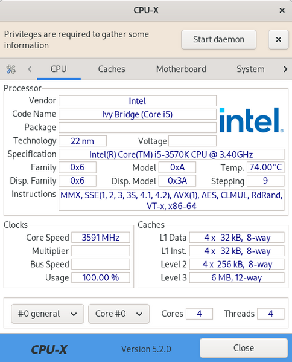This screenshot has width=292, height=362.
Task: Click the Version 5.2.0 label
Action: 146,349
